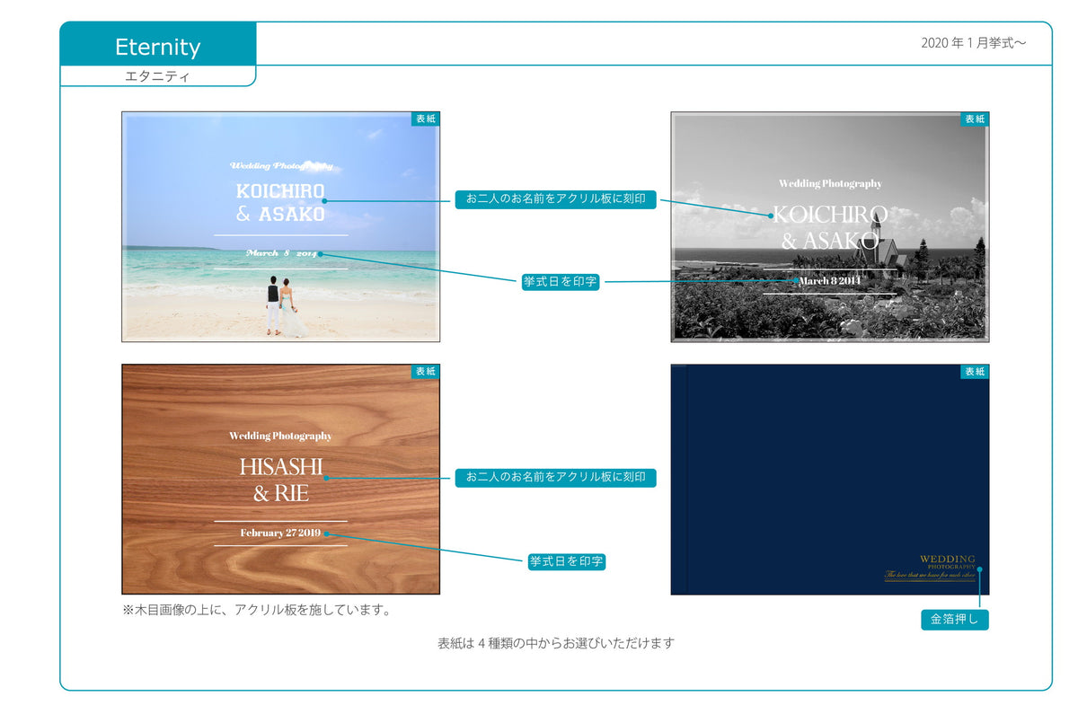Click the lower お二人のお名前をアクリル板に刻印 label
Viewport: 1078px width, 714px height.
point(556,478)
